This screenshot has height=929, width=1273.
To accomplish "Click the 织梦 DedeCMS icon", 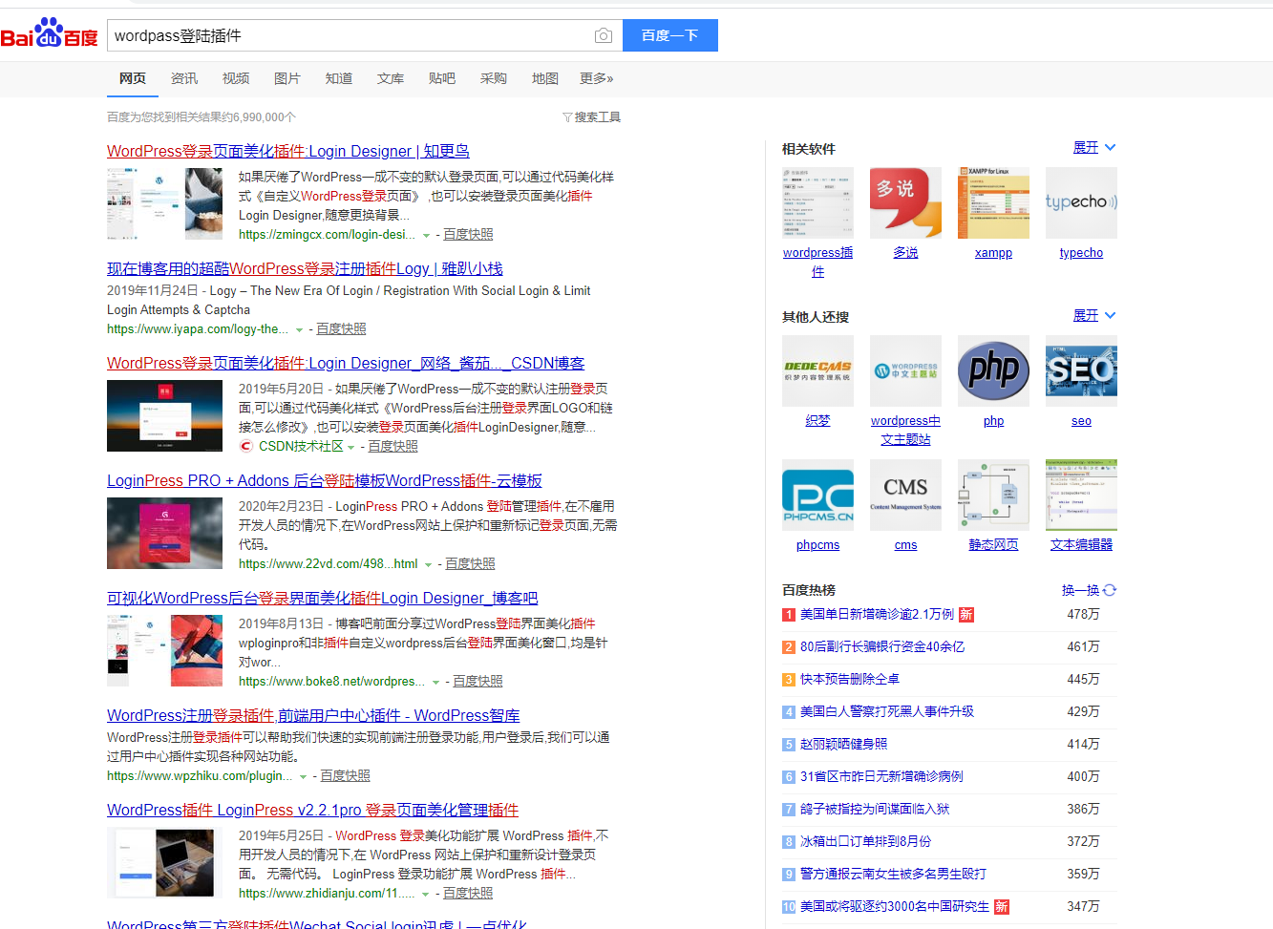I will [x=817, y=370].
